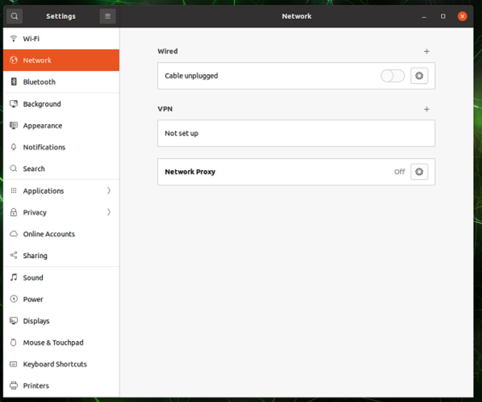Click the Network Proxy row label
This screenshot has height=402, width=482.
(x=190, y=172)
